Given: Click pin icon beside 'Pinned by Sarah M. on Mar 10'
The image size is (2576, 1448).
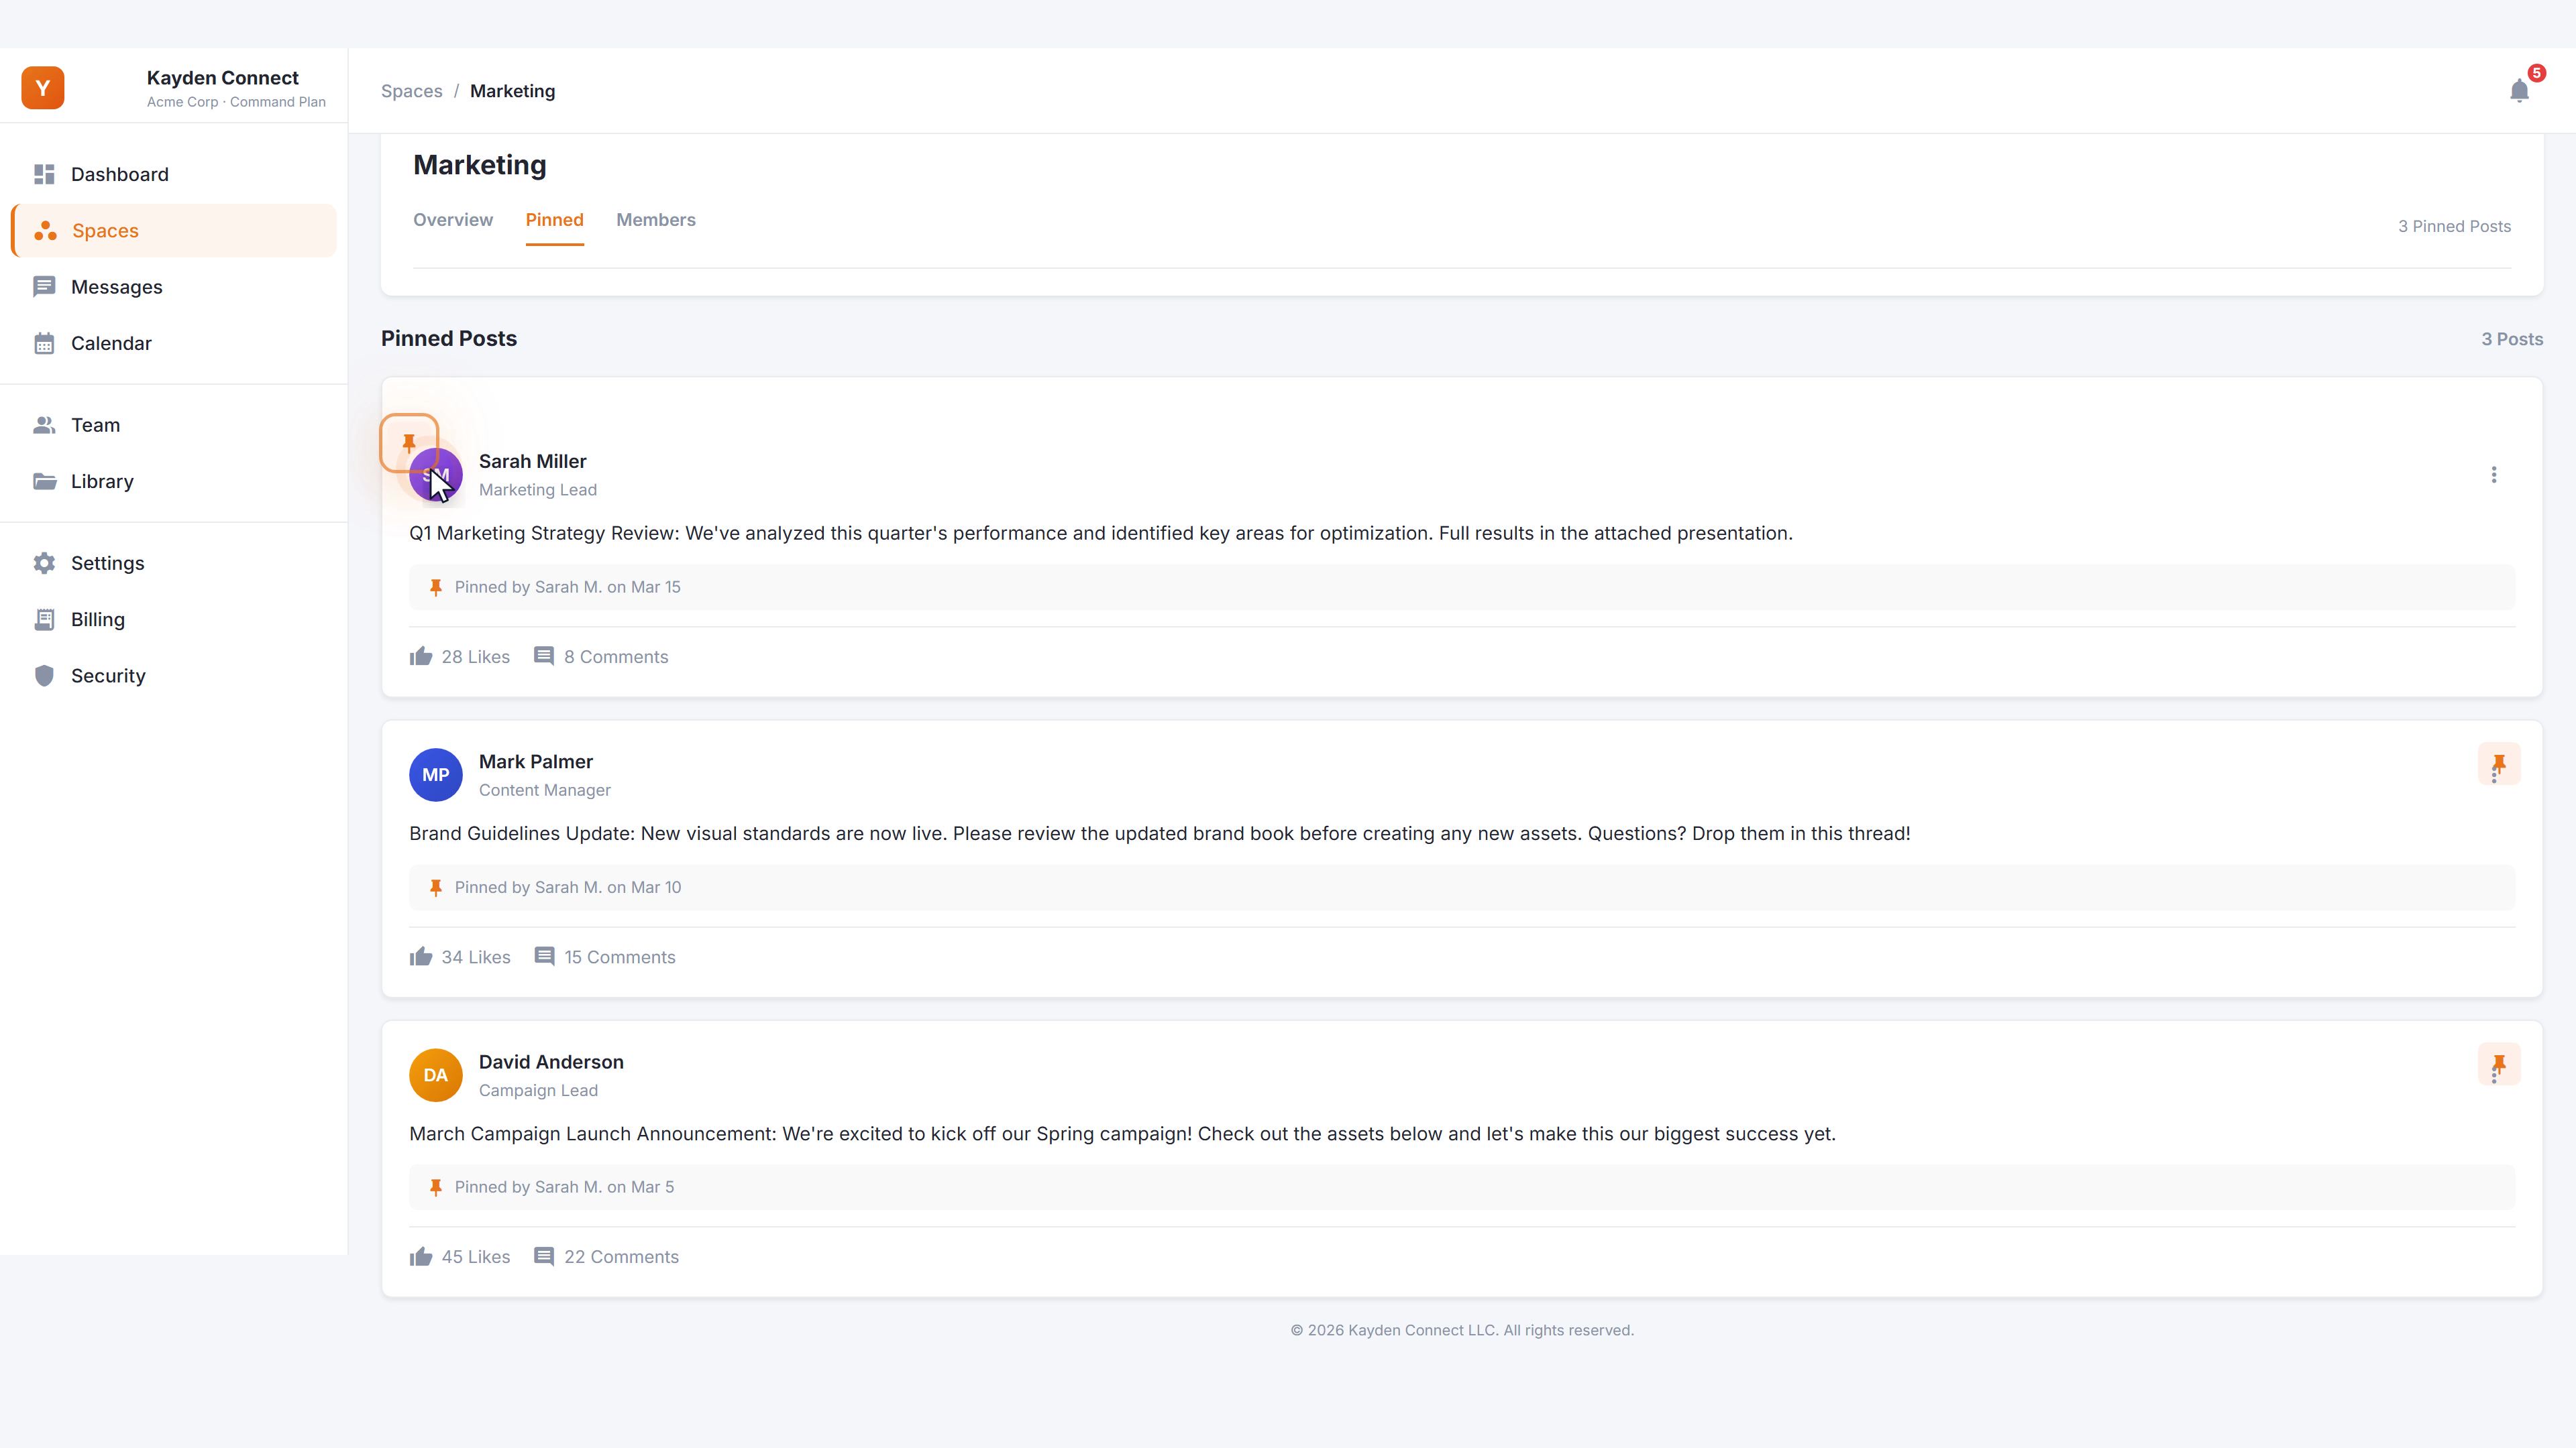Looking at the screenshot, I should point(436,888).
